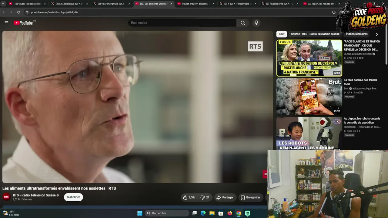Visit BLAST, Le souffle de l'info channel
Viewport: 388px width, 218px height.
tap(358, 54)
